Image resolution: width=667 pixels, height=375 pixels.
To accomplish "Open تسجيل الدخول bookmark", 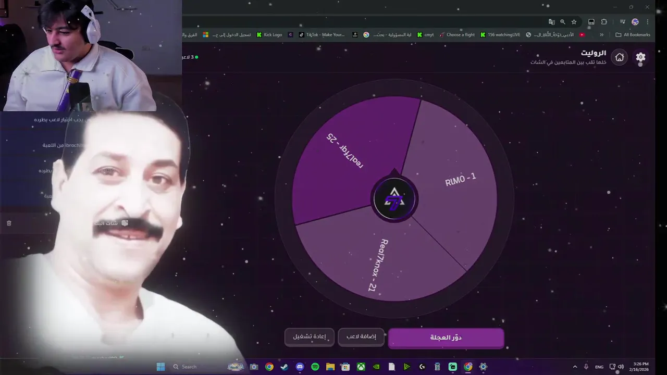I will 227,35.
